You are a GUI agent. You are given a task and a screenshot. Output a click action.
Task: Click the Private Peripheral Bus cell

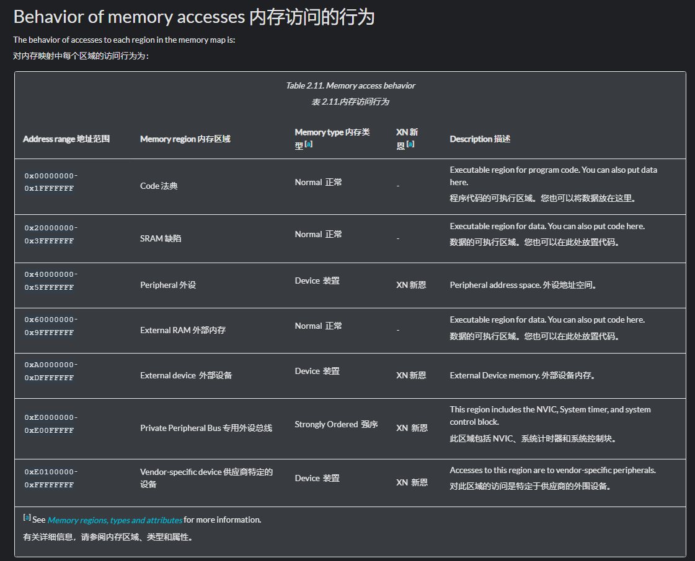(206, 428)
